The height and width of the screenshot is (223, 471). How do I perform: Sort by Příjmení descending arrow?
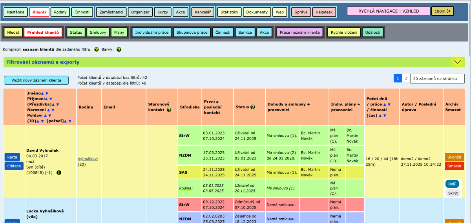(x=51, y=99)
